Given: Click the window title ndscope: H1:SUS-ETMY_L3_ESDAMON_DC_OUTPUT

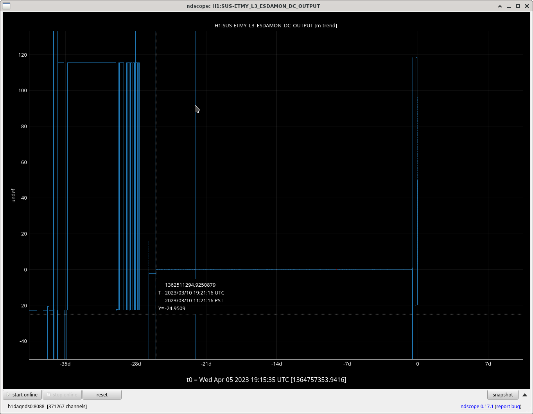Looking at the screenshot, I should (253, 6).
